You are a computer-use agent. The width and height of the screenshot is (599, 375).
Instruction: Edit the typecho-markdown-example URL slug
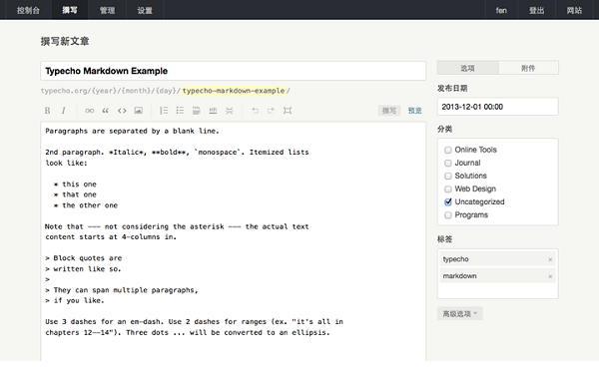coord(234,91)
